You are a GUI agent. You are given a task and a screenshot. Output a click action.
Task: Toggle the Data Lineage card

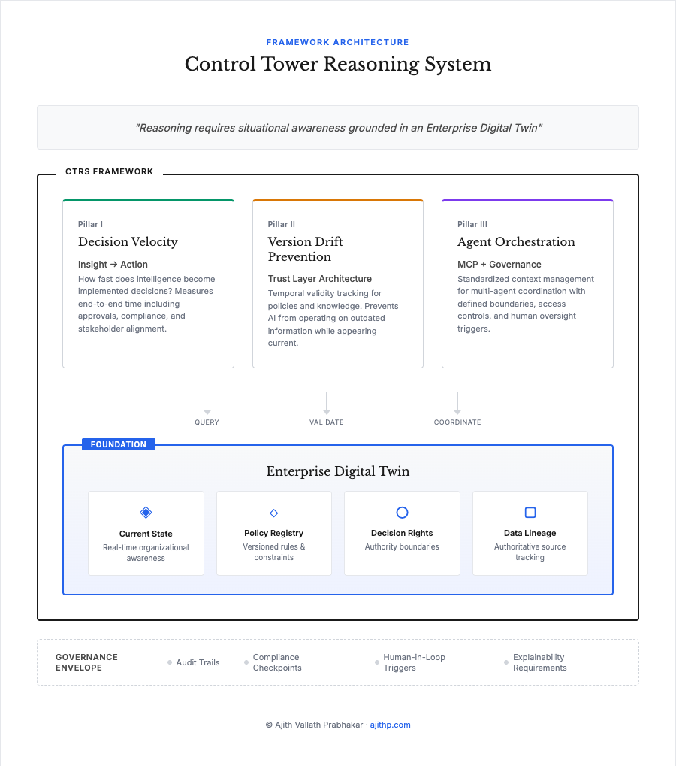click(530, 534)
